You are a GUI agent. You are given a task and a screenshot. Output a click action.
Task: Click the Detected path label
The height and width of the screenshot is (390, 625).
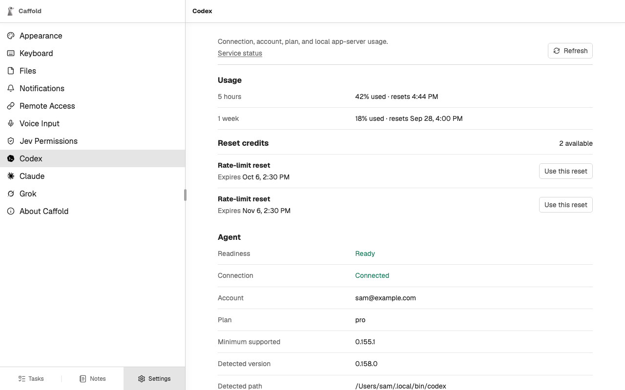240,386
